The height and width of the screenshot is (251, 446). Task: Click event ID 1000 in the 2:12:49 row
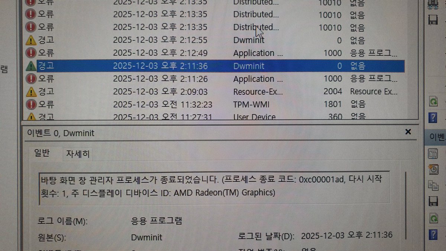coord(333,53)
